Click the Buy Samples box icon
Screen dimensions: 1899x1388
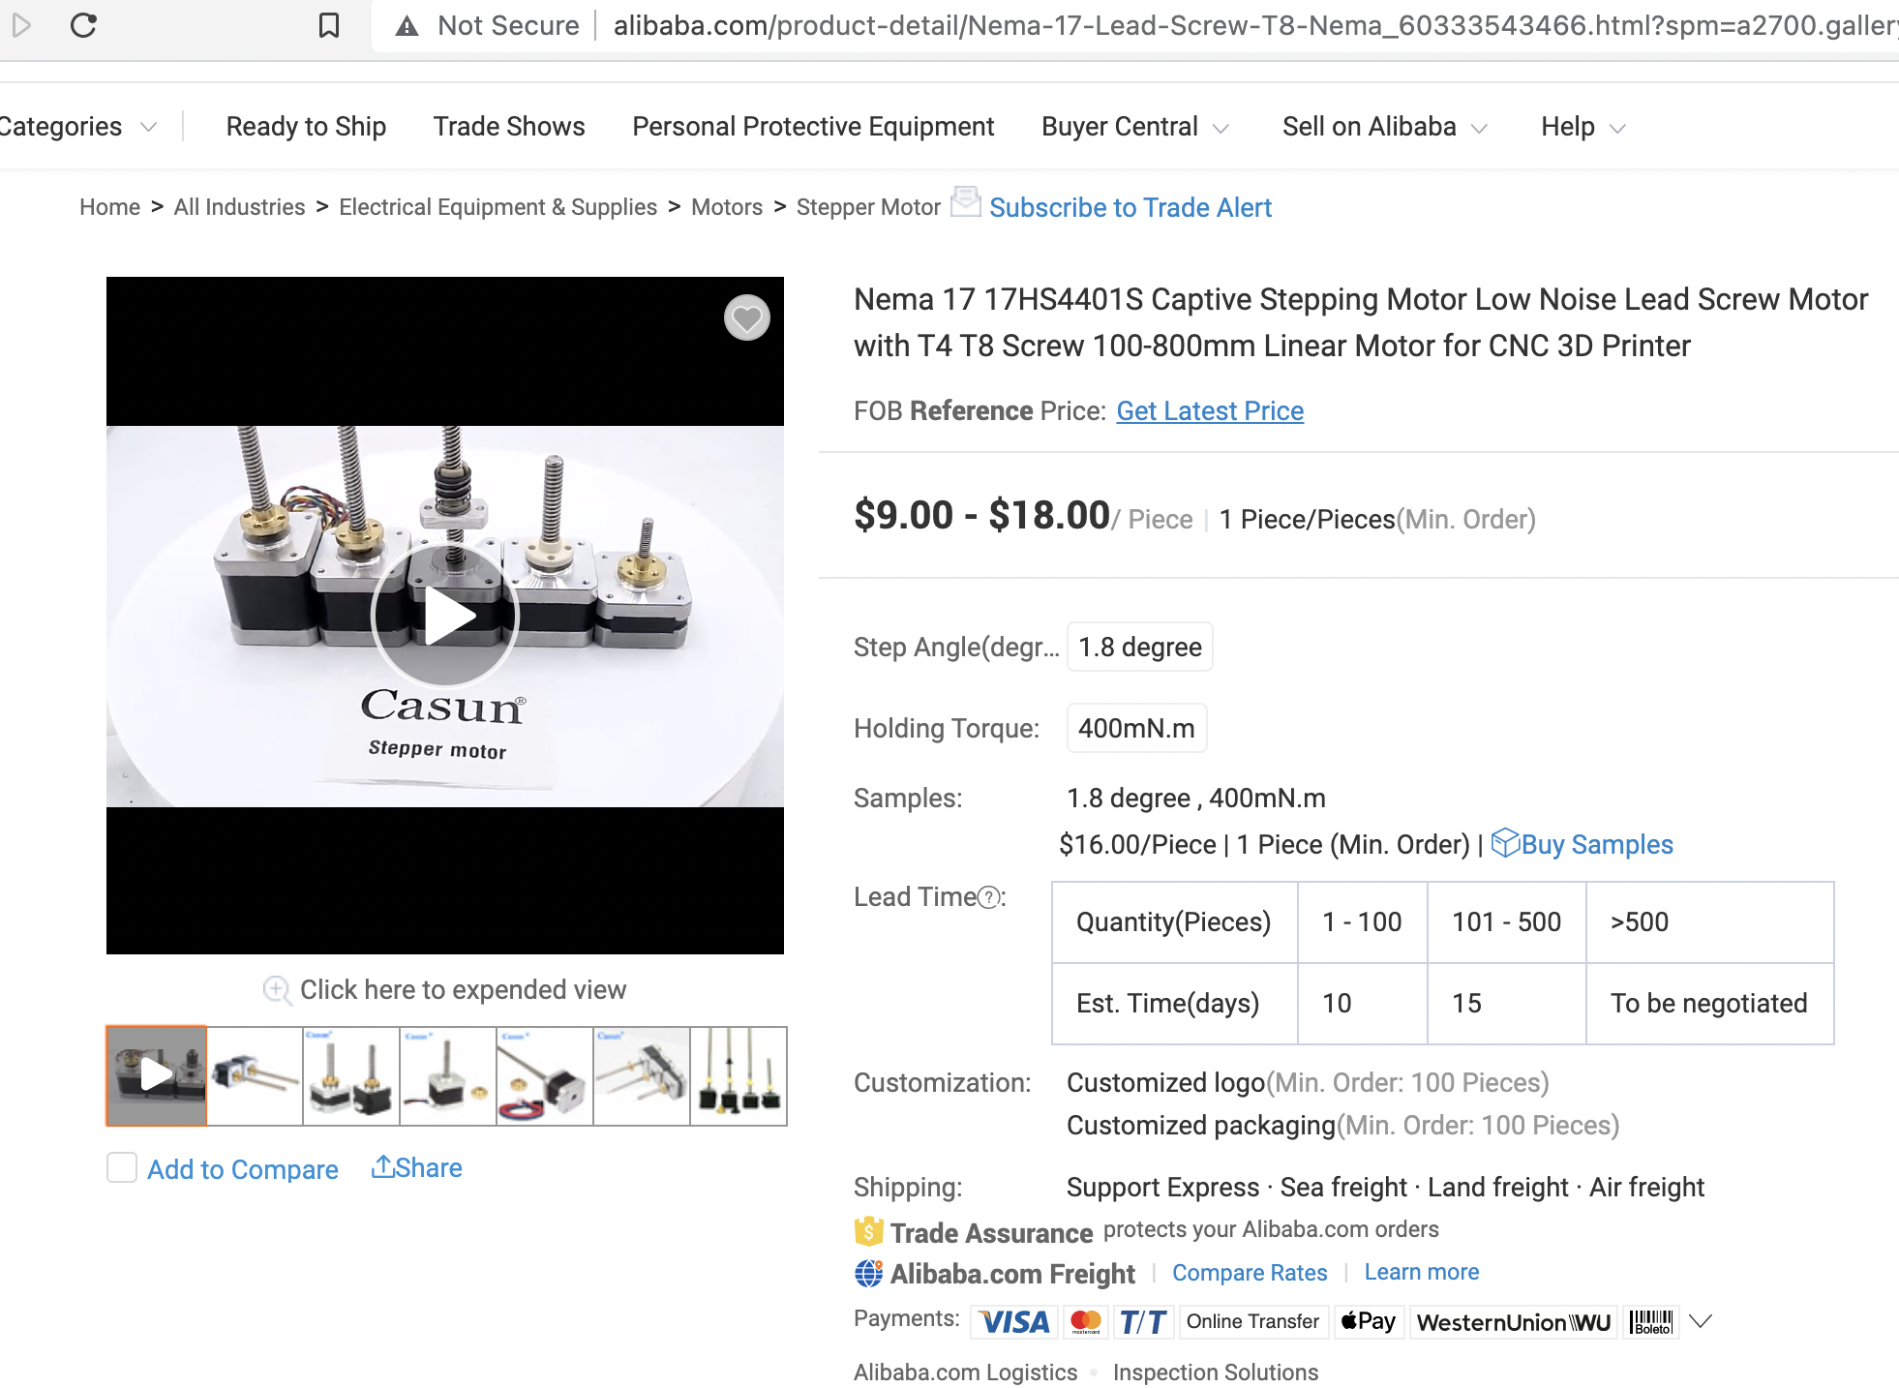(x=1505, y=843)
